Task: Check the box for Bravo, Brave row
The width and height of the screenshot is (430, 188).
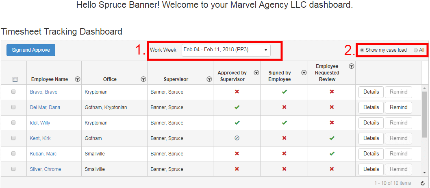Action: pos(13,92)
